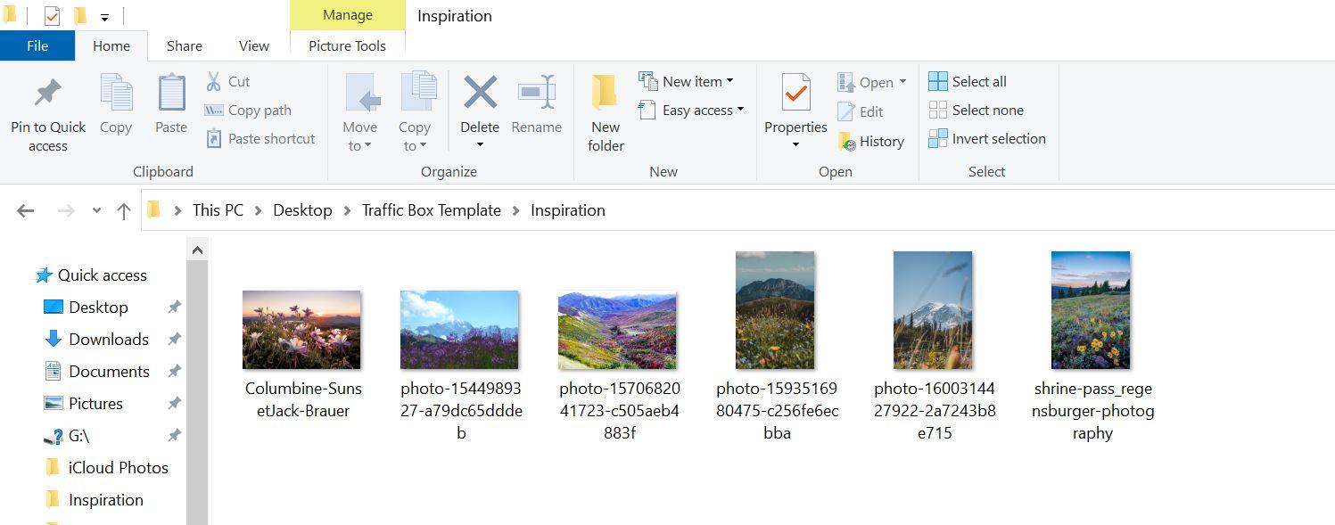Switch to the Home tab

(111, 45)
